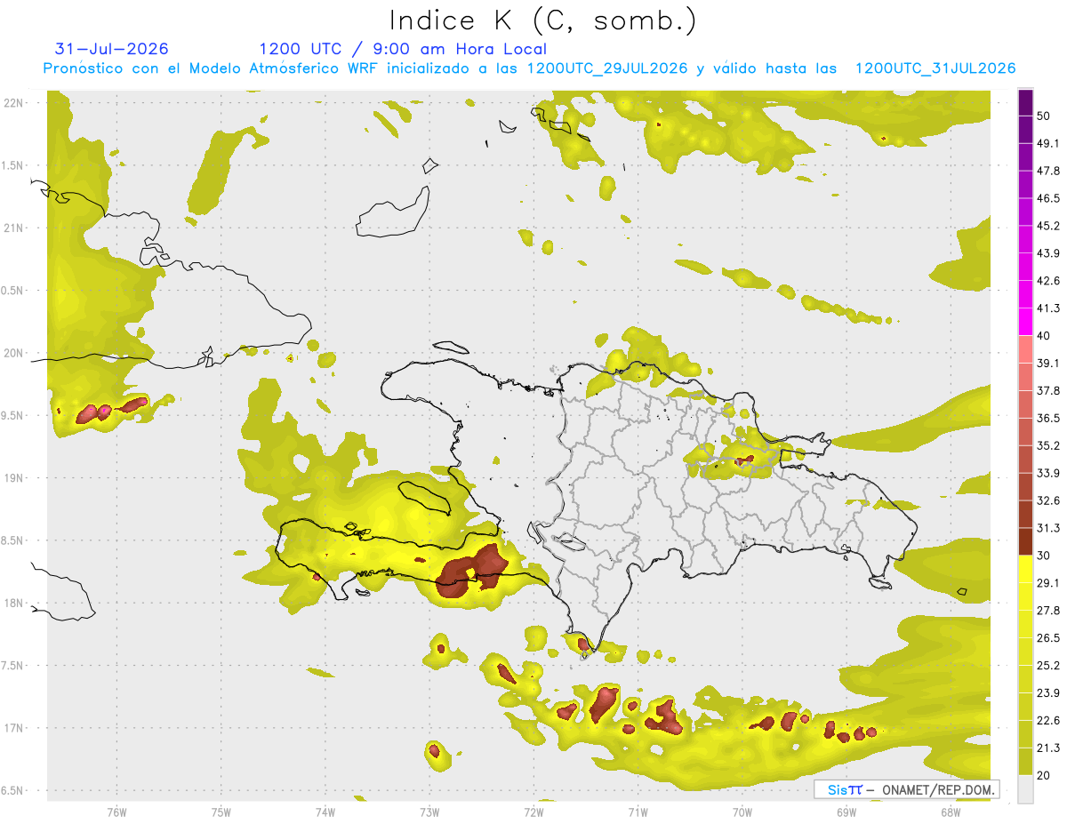This screenshot has width=1067, height=824.
Task: Click the '1200 UTC / 9:00 am Hora Local' text
Action: 403,49
